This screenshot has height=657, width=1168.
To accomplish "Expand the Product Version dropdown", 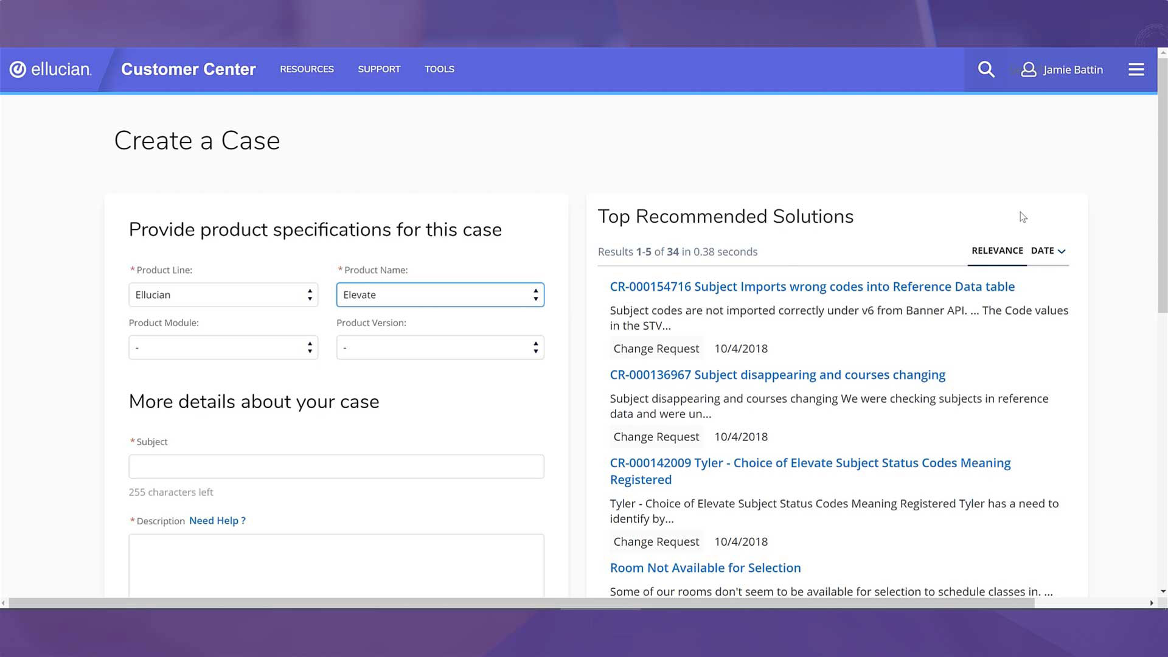I will (440, 347).
